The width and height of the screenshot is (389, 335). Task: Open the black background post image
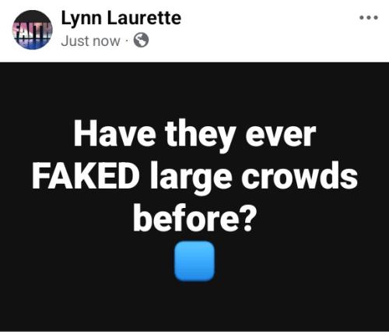(194, 196)
